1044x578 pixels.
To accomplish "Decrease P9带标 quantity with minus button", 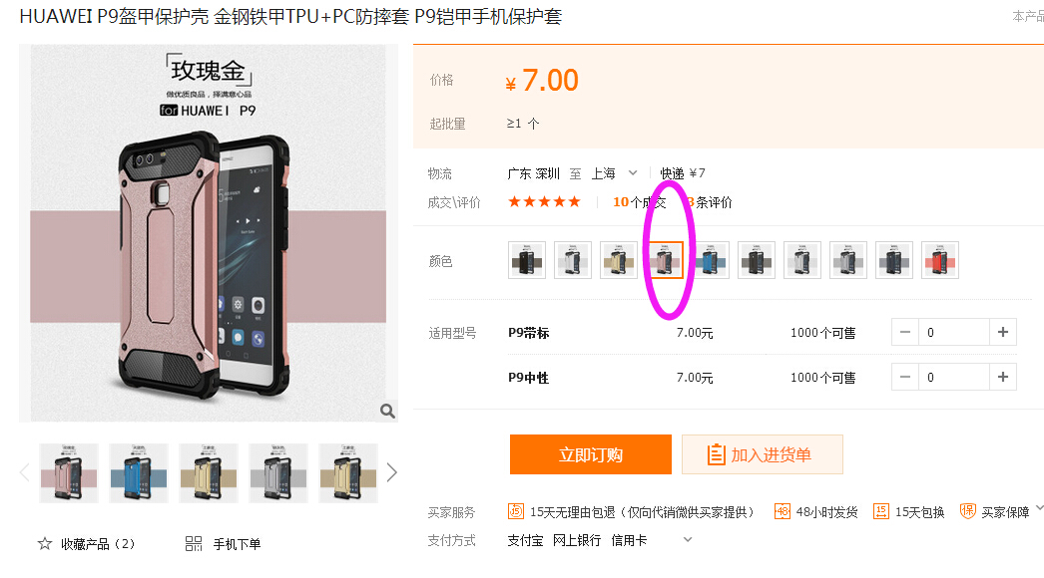I will click(x=905, y=332).
